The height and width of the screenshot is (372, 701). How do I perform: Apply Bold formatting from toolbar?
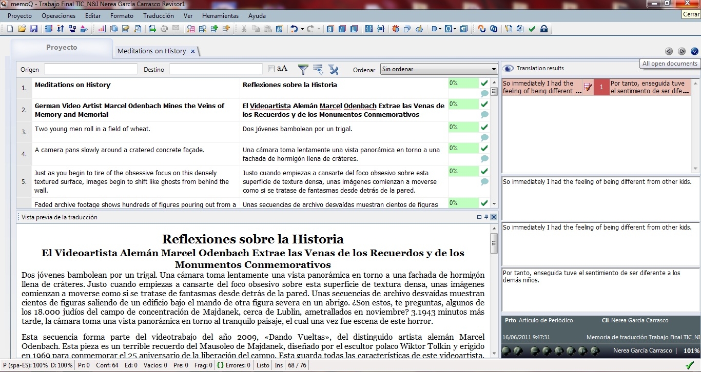[330, 29]
